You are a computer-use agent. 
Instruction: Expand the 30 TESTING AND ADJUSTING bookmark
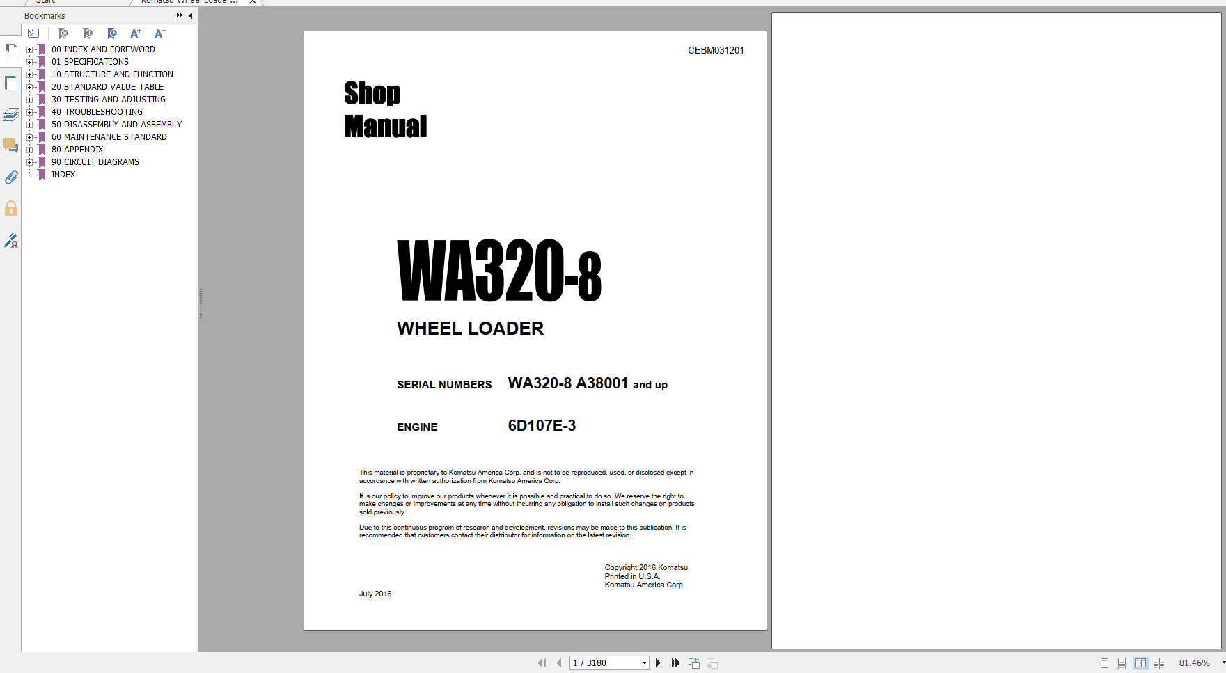click(29, 100)
